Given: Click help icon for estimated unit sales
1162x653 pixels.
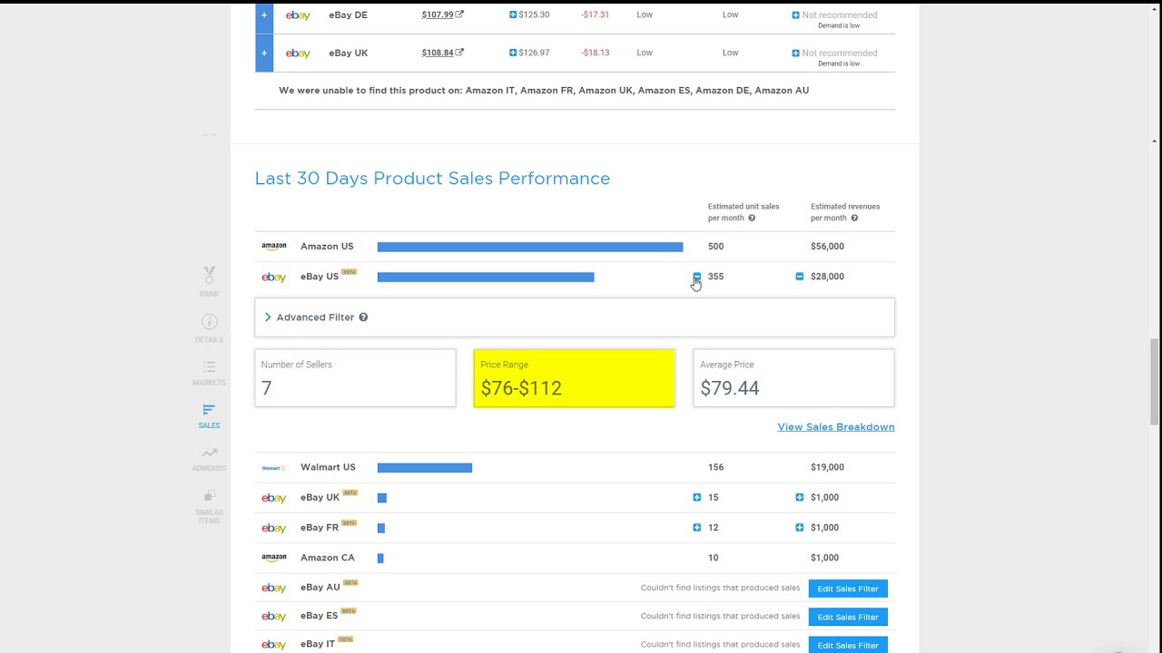Looking at the screenshot, I should coord(752,219).
